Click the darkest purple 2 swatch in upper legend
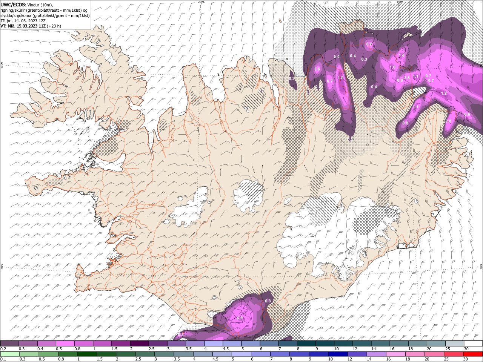 pyautogui.click(x=139, y=344)
